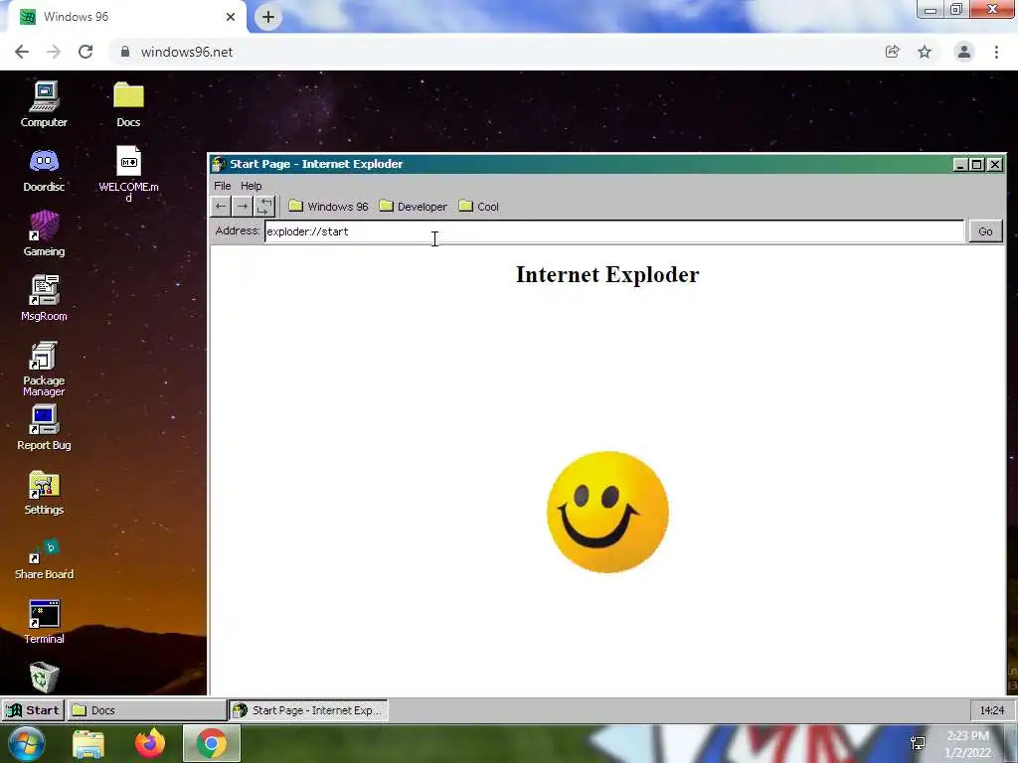Click the Report Bug desktop icon

point(44,427)
